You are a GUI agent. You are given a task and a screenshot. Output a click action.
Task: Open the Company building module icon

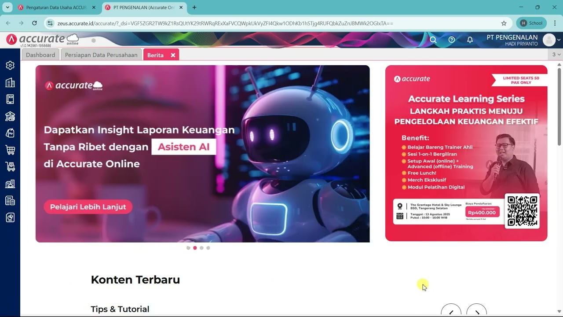[x=10, y=83]
